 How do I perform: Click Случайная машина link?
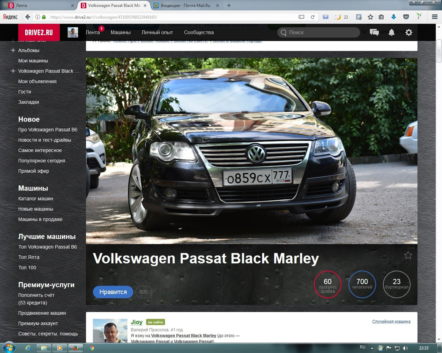point(391,322)
